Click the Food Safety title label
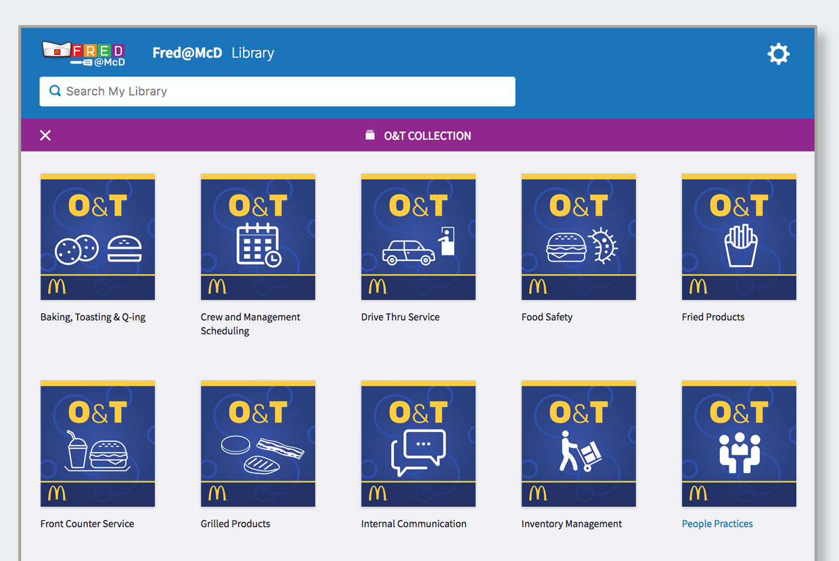 [x=547, y=317]
